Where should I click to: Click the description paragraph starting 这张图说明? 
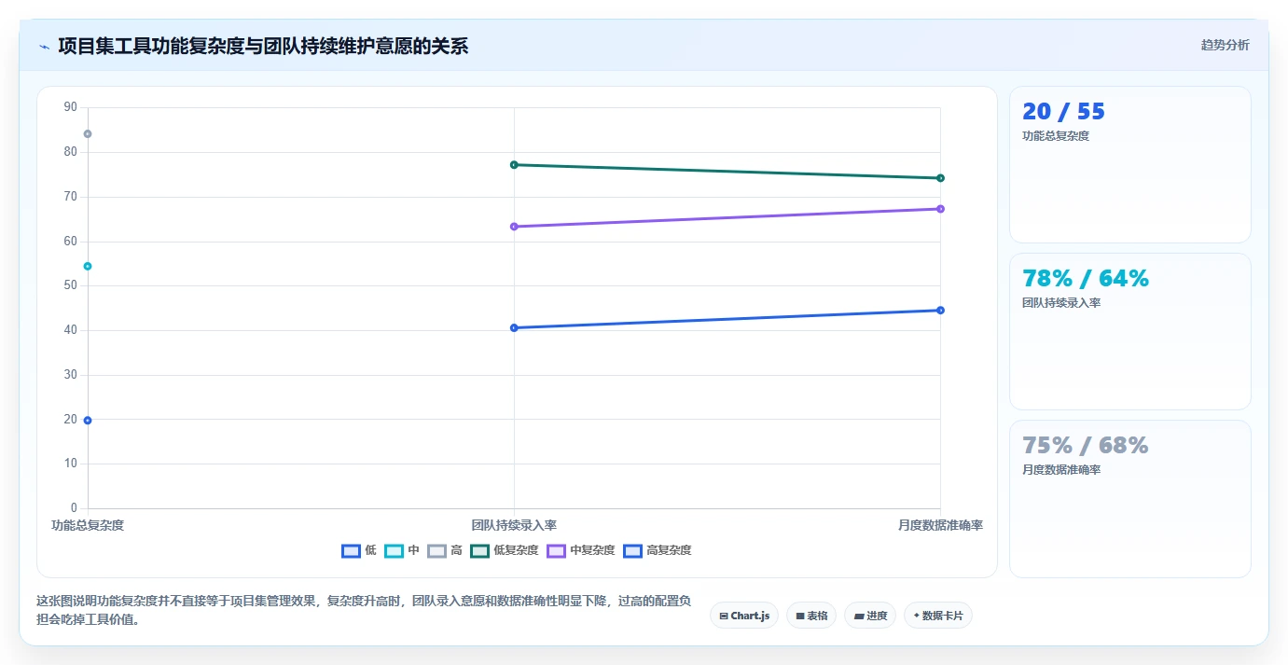[x=364, y=610]
